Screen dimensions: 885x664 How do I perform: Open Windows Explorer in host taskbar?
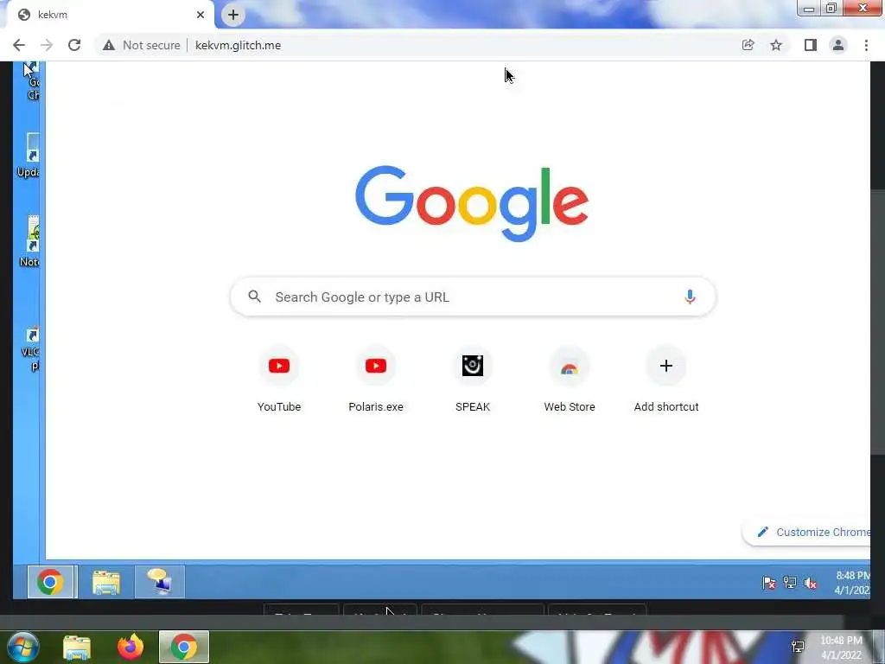click(x=77, y=648)
